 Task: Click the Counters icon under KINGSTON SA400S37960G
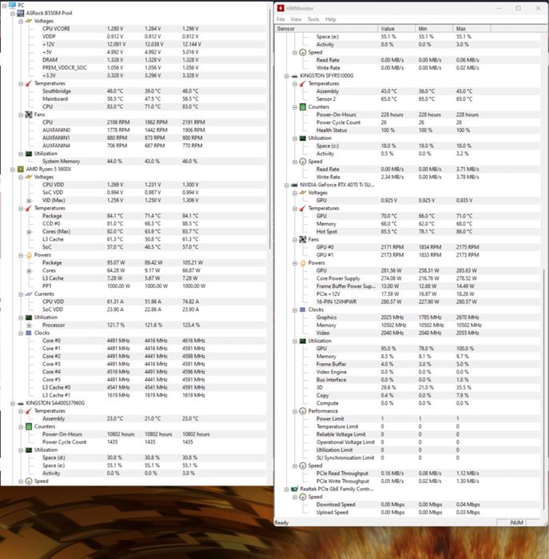pyautogui.click(x=29, y=426)
